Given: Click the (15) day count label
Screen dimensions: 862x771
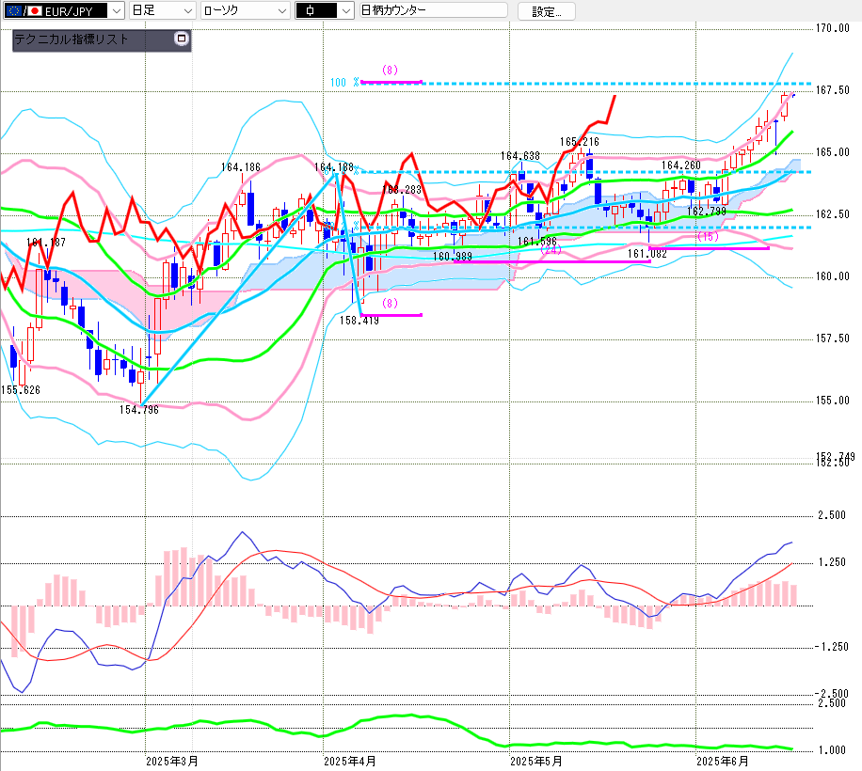Looking at the screenshot, I should (x=708, y=237).
